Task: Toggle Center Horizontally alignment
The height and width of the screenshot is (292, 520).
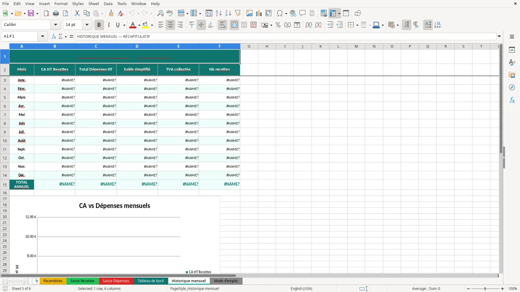Action: 170,25
